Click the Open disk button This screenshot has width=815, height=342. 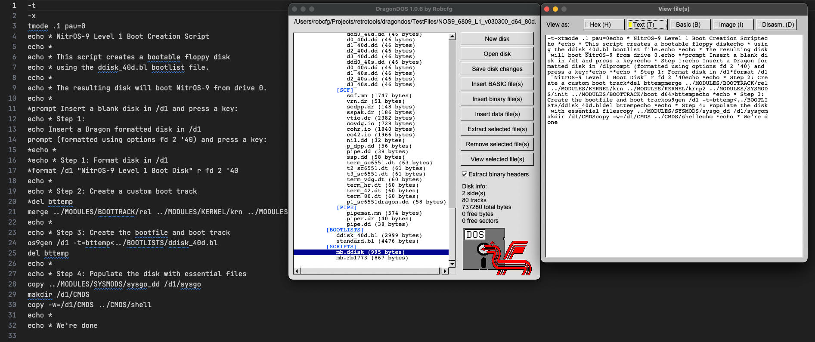pos(497,54)
